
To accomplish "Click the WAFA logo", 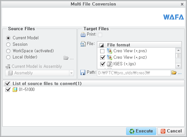I will tap(173, 17).
